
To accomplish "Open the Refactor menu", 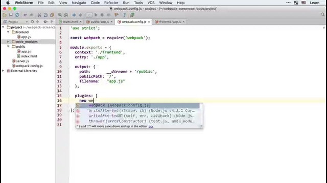I will [111, 3].
